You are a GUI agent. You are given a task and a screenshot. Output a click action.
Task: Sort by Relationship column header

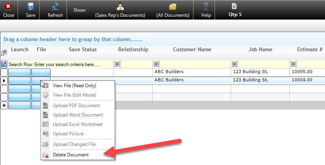click(x=133, y=50)
